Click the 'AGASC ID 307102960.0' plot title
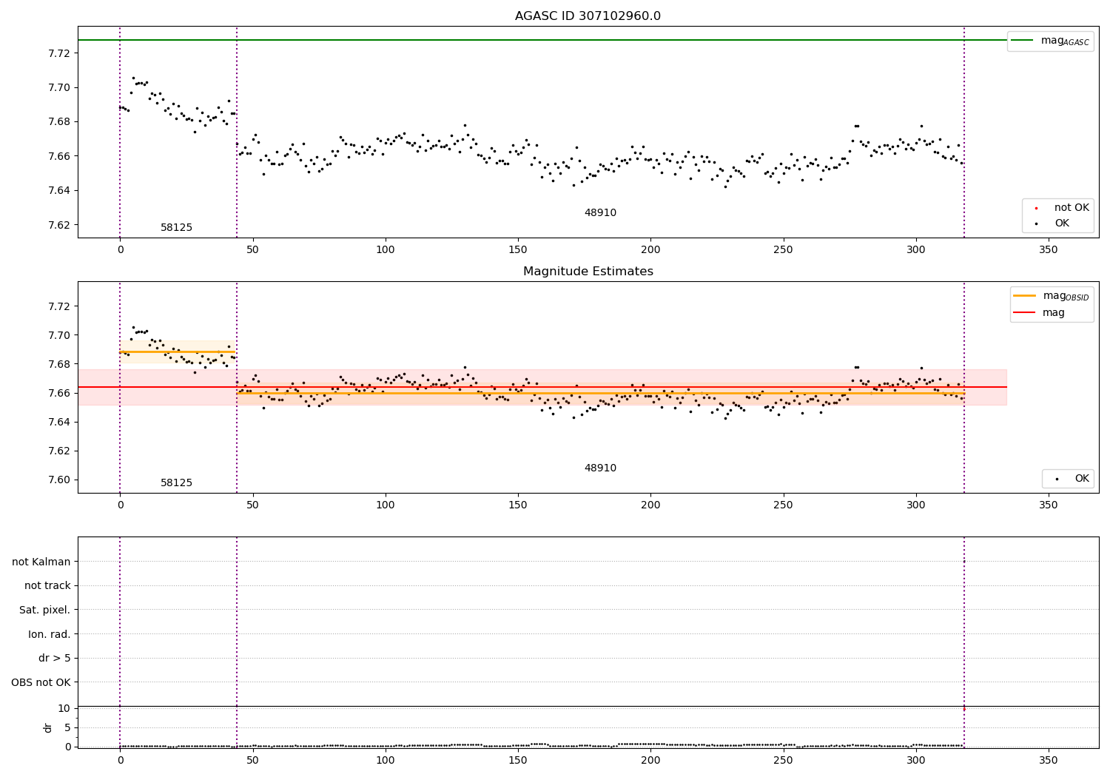The image size is (1110, 777). point(588,16)
